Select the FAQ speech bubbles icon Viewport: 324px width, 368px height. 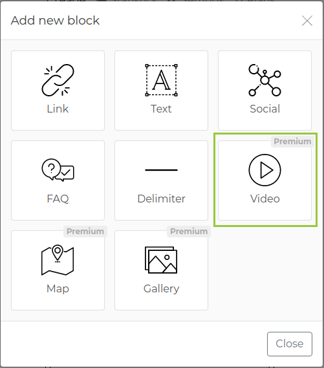point(58,170)
